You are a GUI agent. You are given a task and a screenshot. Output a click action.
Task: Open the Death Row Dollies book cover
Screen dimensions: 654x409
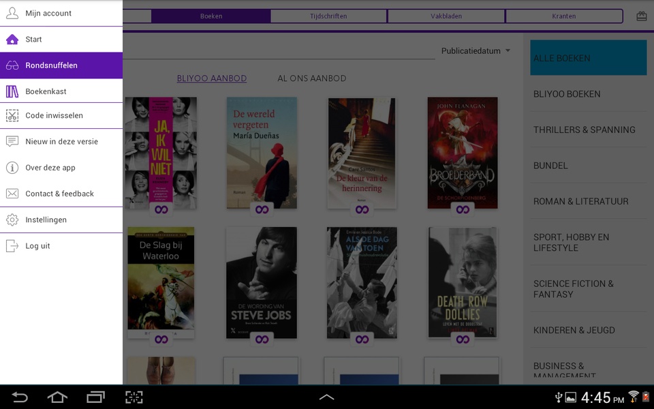click(x=463, y=282)
